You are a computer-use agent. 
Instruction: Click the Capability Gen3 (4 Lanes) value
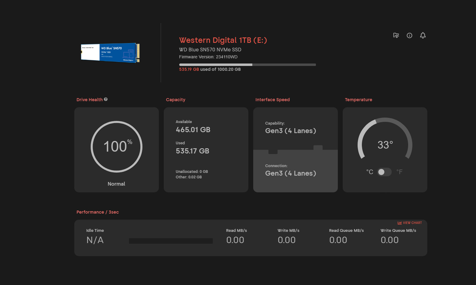(291, 131)
